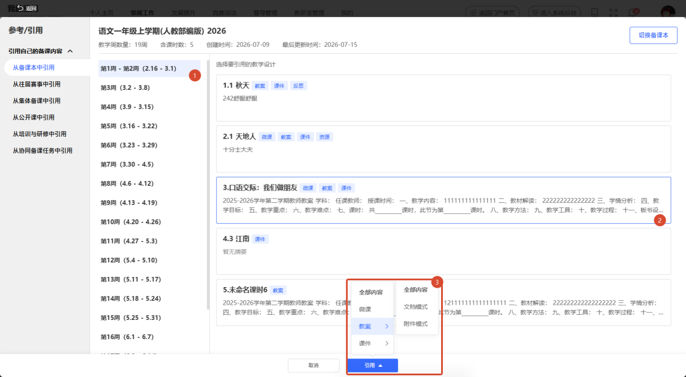686x377 pixels.
Task: Choose week row 第10周 (4.20 - 4.26)
Action: click(x=149, y=222)
